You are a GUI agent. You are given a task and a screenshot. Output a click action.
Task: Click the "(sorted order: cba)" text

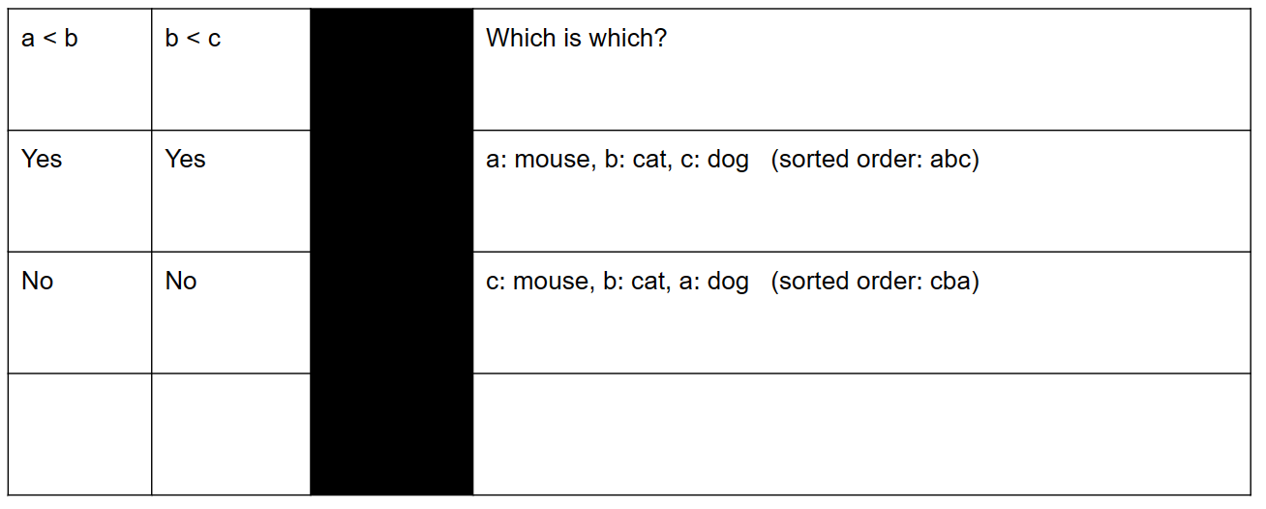tap(875, 281)
